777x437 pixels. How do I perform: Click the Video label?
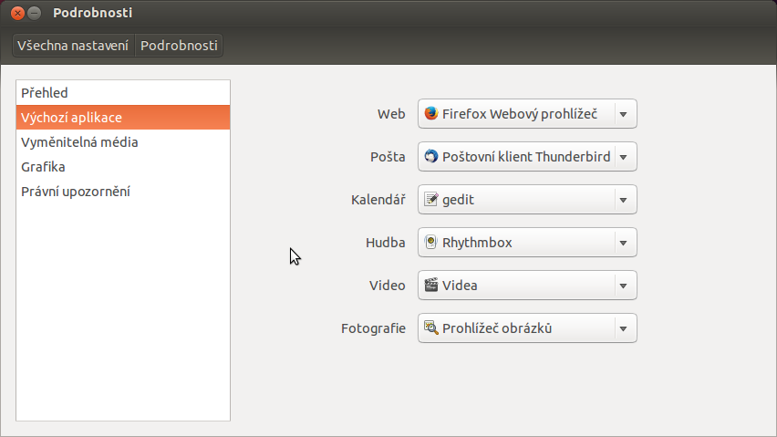click(387, 286)
